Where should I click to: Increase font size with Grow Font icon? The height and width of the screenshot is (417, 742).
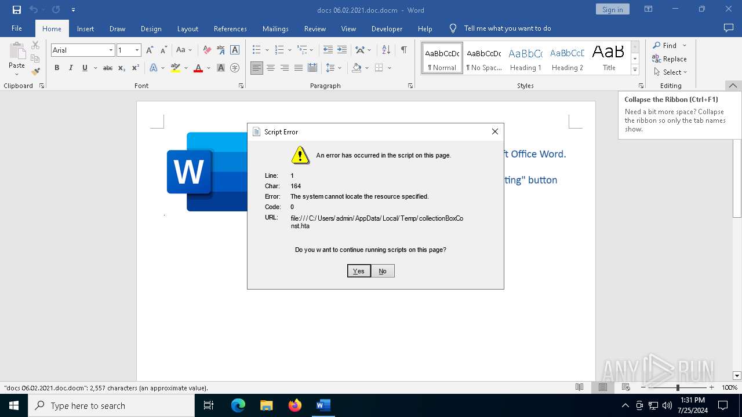point(150,50)
